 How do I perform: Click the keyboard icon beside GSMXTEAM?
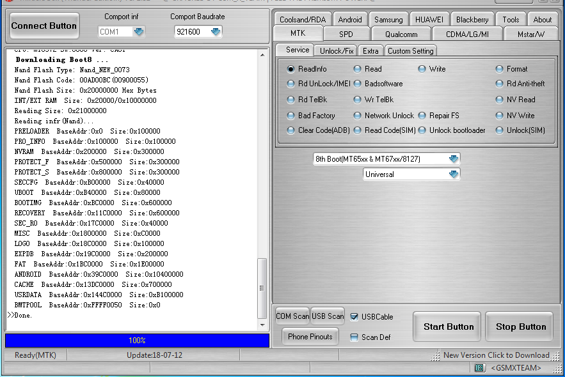coord(479,367)
